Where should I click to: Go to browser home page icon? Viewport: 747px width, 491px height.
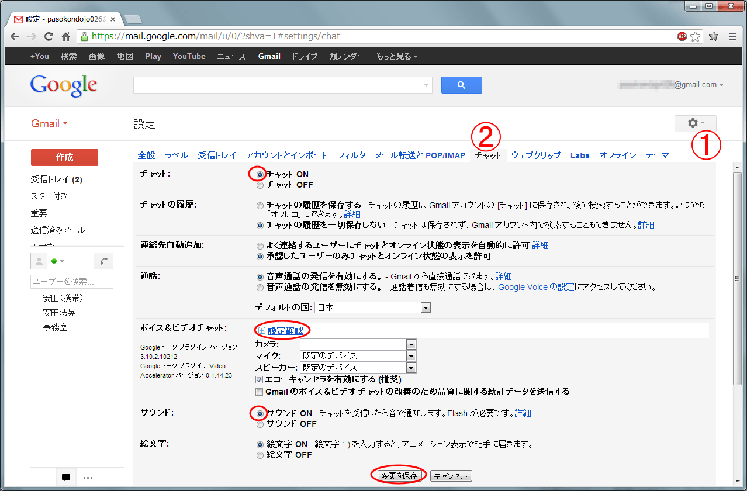[66, 36]
